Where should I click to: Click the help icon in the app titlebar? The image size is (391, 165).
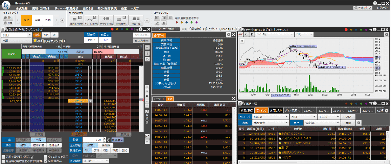[375, 3]
